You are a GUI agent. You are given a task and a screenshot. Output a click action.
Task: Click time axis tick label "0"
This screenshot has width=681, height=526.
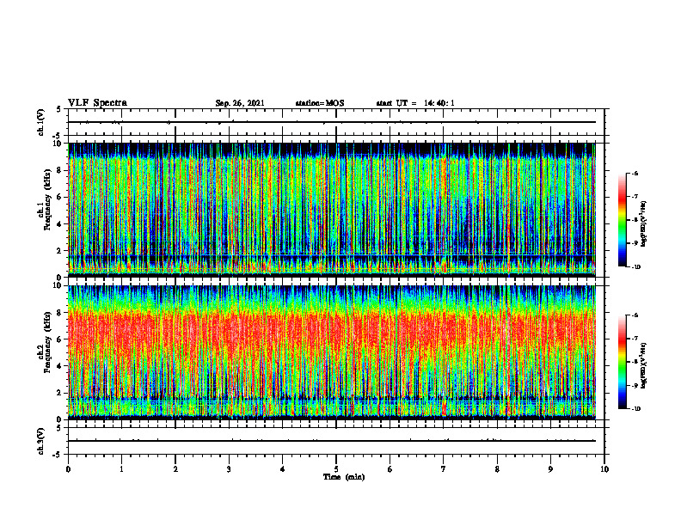(x=68, y=469)
